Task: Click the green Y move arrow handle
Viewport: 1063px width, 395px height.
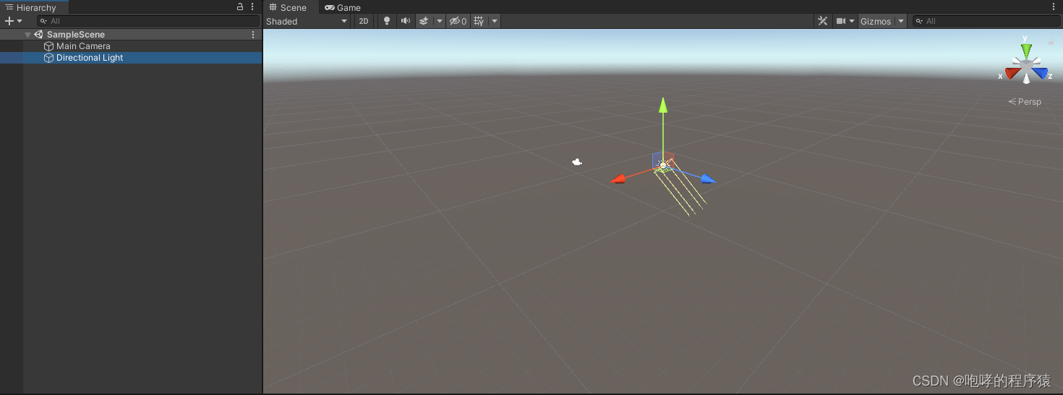Action: tap(662, 105)
